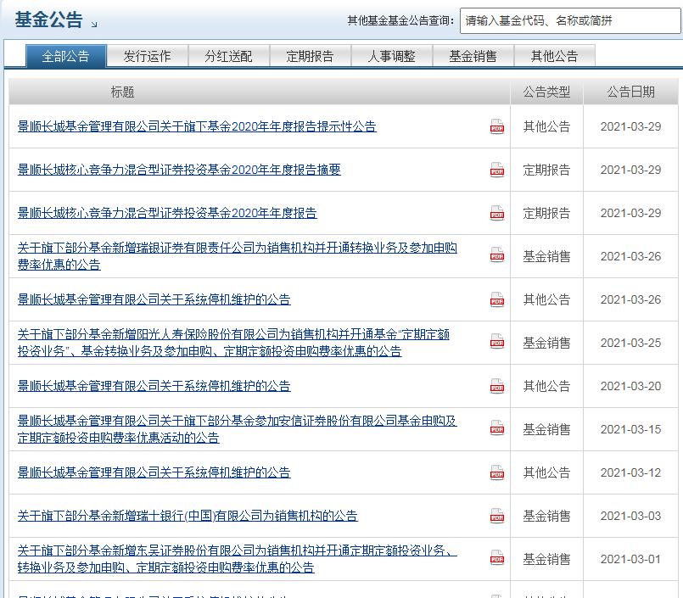Open the 定期报告 tab
The image size is (683, 598).
(x=310, y=56)
